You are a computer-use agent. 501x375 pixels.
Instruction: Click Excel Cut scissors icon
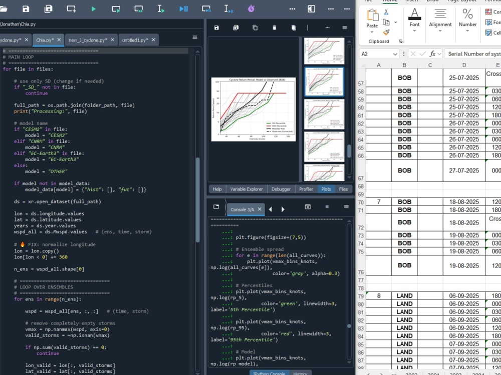coord(386,12)
